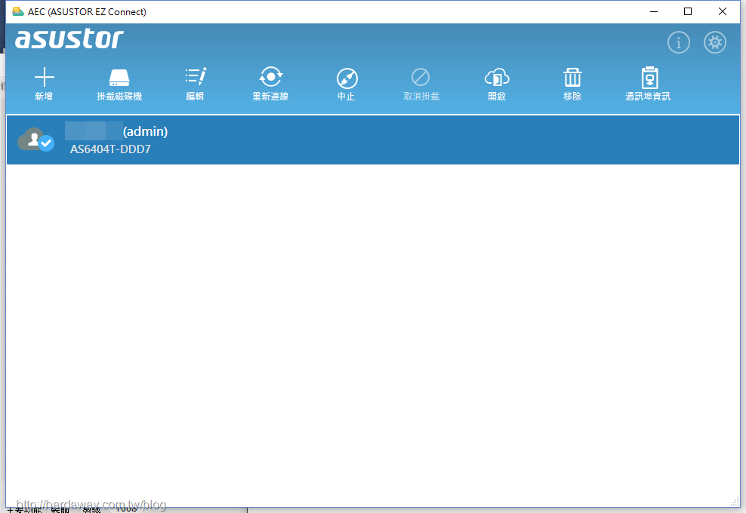Click the window resize grip
The width and height of the screenshot is (746, 513).
734,502
